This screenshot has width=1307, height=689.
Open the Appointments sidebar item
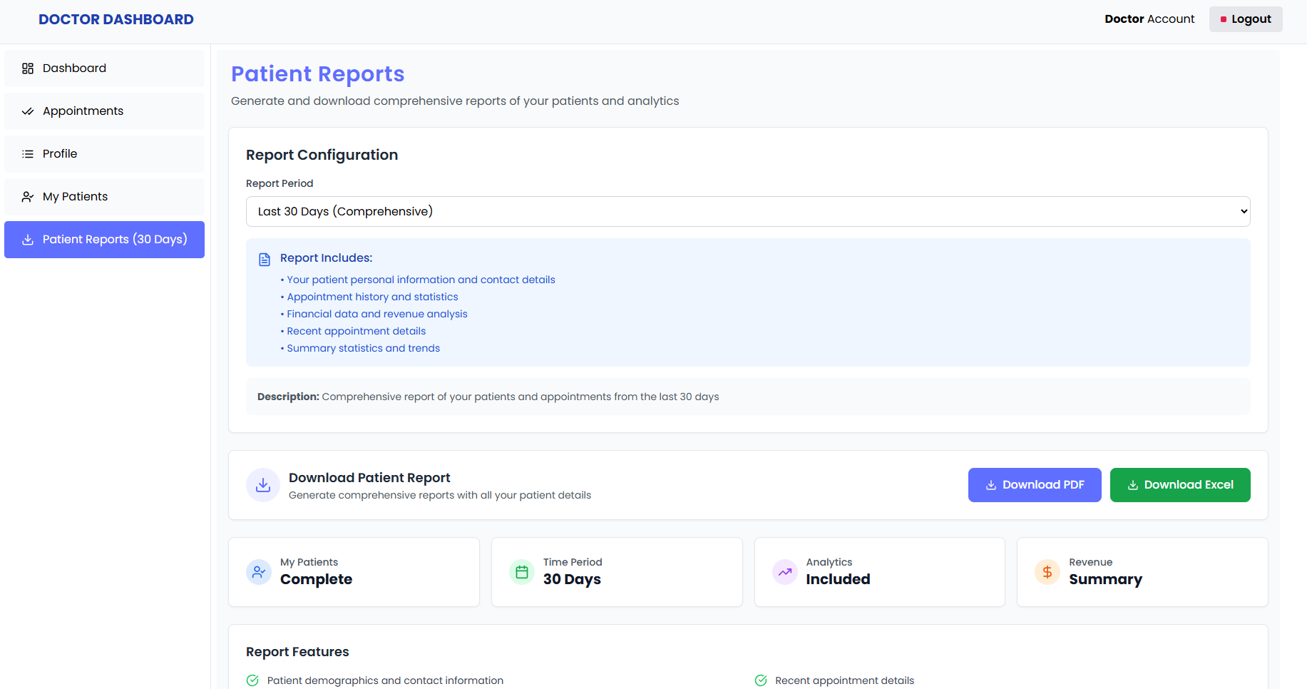coord(104,111)
